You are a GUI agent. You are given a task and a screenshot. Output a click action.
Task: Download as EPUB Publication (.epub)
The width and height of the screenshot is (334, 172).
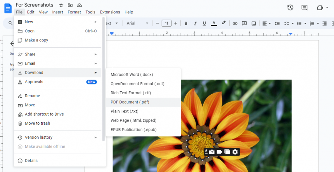click(143, 130)
